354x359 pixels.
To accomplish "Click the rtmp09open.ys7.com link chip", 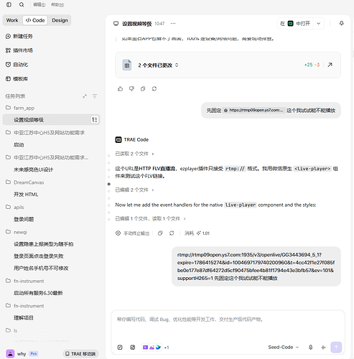I will click(x=254, y=111).
